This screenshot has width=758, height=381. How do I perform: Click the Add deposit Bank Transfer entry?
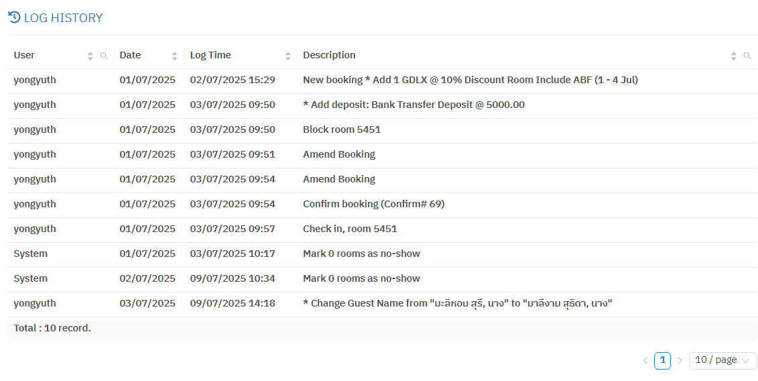[414, 105]
